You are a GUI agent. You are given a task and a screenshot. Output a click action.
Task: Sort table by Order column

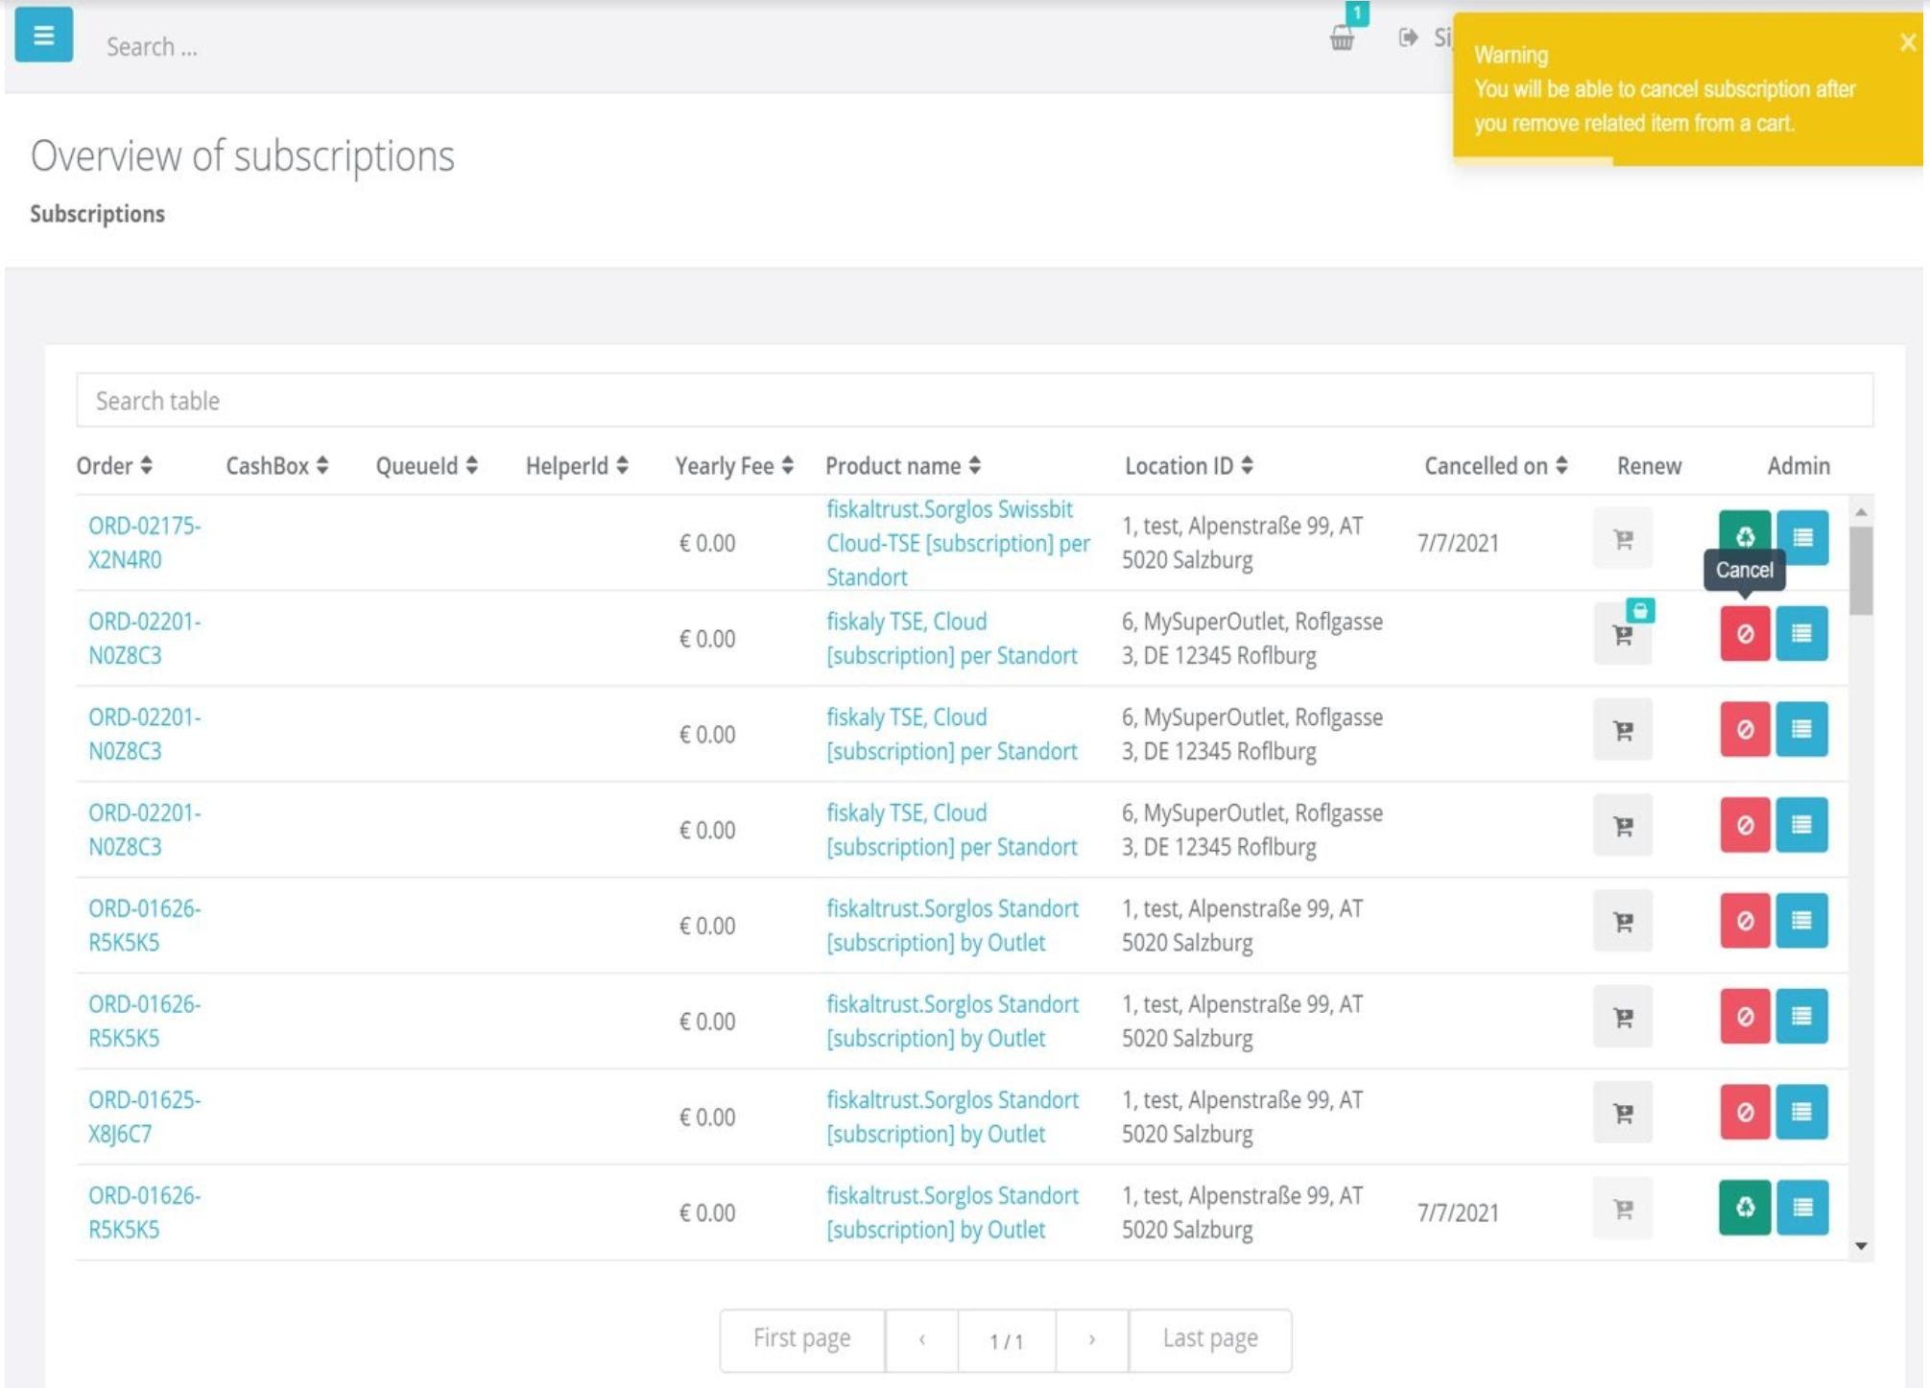point(114,466)
